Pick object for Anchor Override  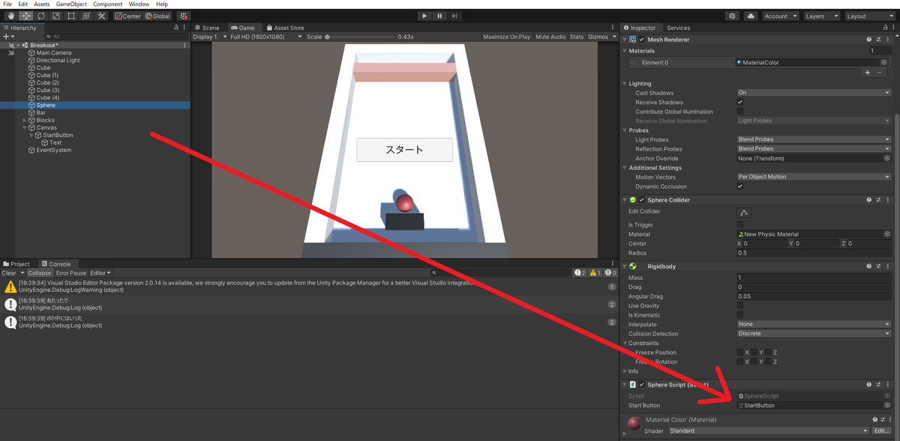(x=887, y=158)
